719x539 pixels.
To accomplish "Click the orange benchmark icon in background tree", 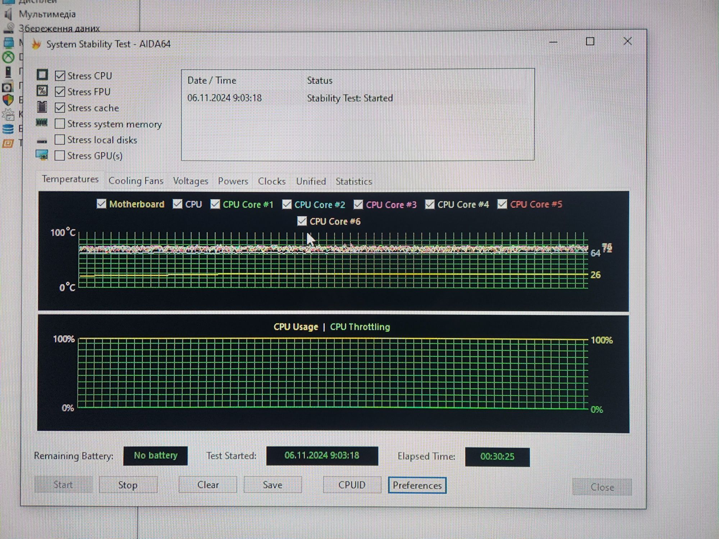I will (x=8, y=143).
